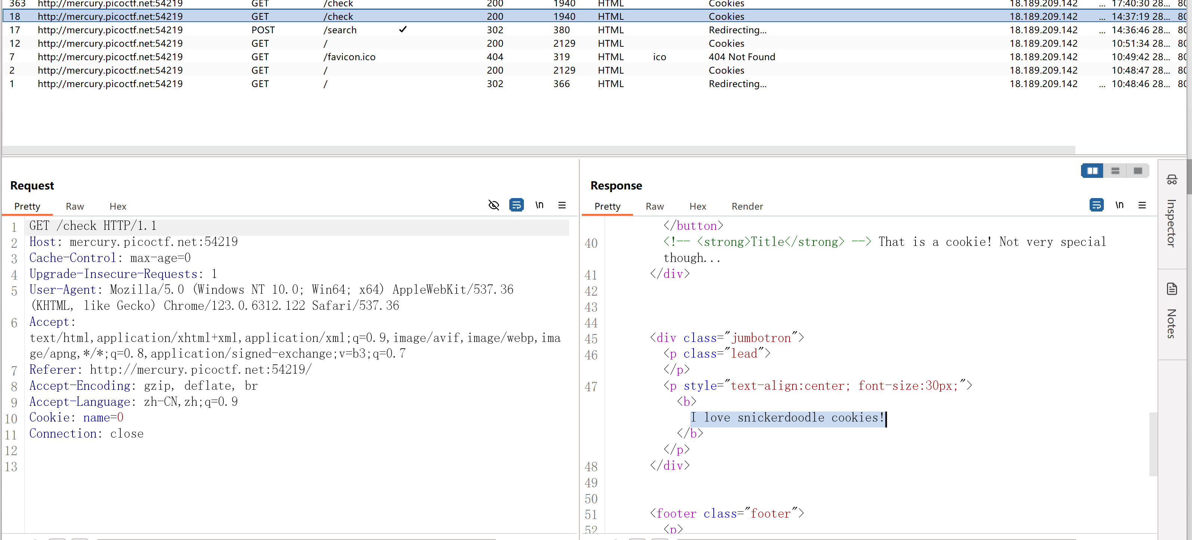This screenshot has width=1192, height=540.
Task: Click the '404 Not Found' title cell
Action: click(741, 57)
